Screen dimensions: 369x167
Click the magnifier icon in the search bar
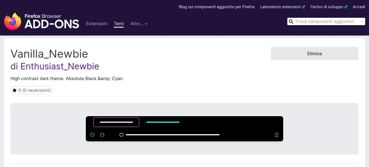pyautogui.click(x=291, y=21)
